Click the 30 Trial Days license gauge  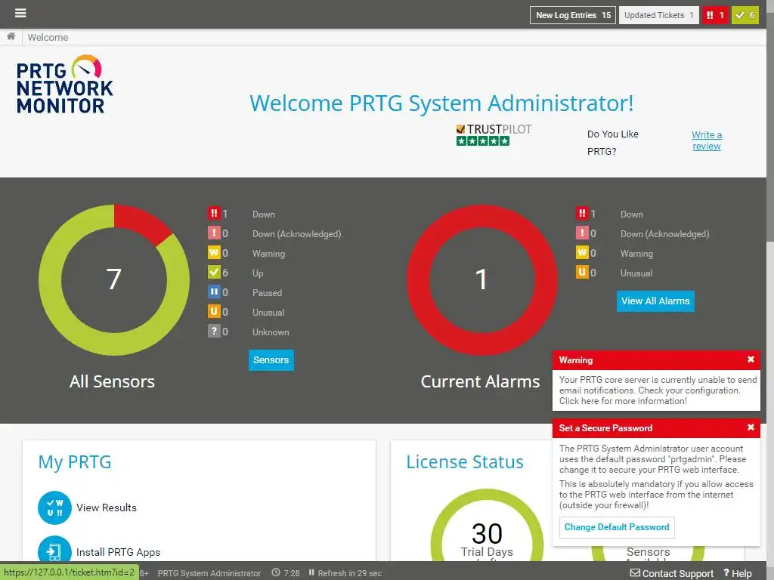[487, 526]
